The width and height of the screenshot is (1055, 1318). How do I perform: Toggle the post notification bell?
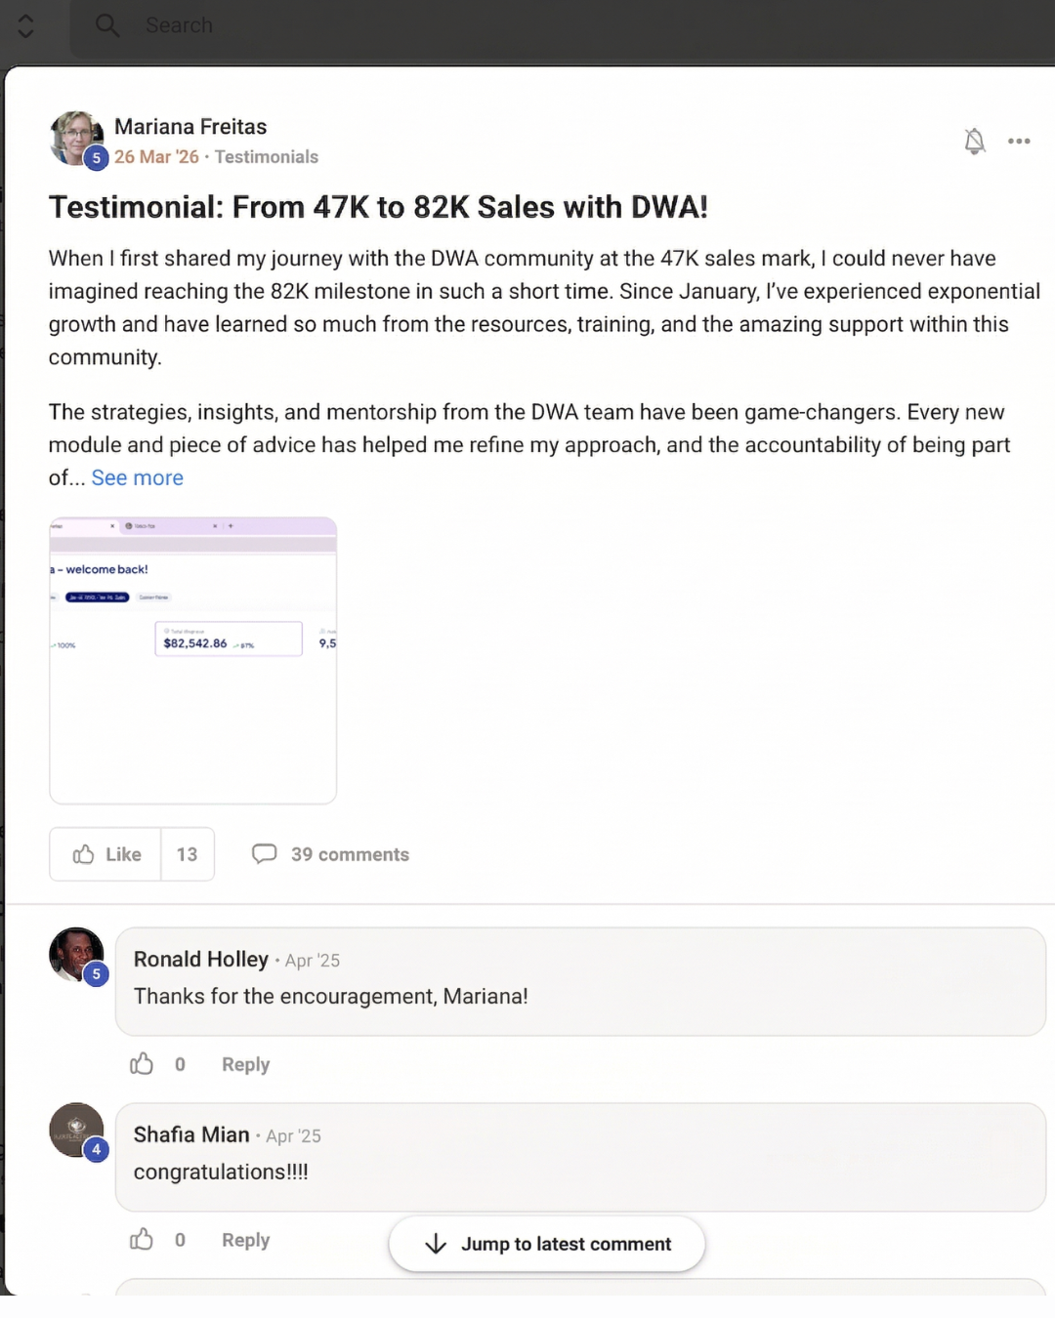(x=974, y=142)
